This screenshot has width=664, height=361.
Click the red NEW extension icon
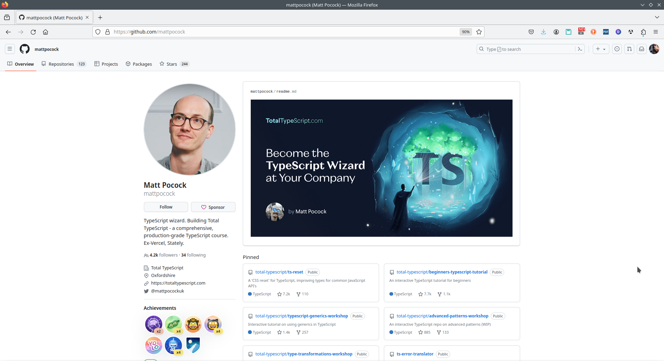581,31
